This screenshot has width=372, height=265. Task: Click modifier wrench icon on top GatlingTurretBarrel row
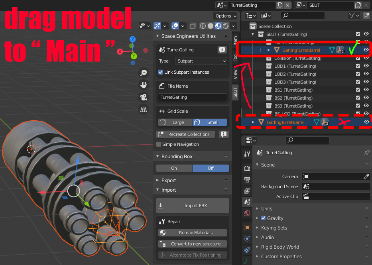coord(340,50)
